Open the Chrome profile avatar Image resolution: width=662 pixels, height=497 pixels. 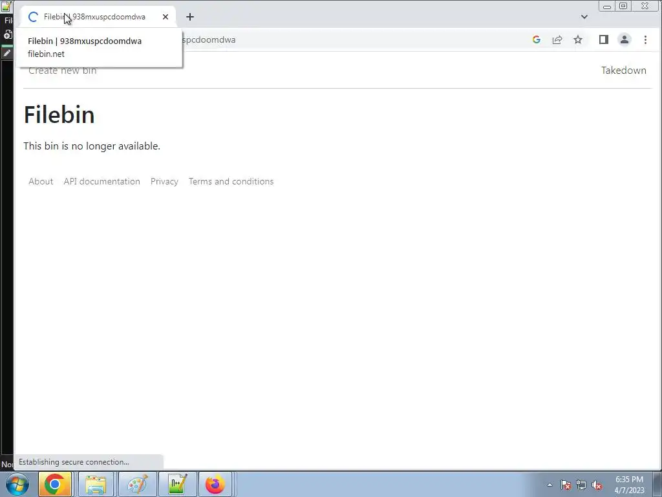click(625, 39)
